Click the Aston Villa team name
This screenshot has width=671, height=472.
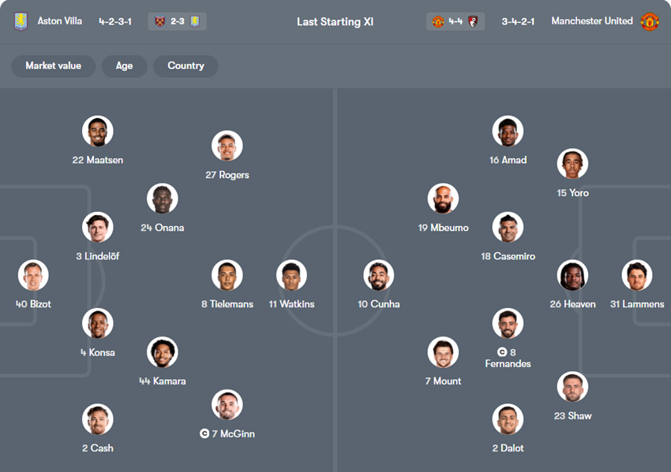coord(60,21)
